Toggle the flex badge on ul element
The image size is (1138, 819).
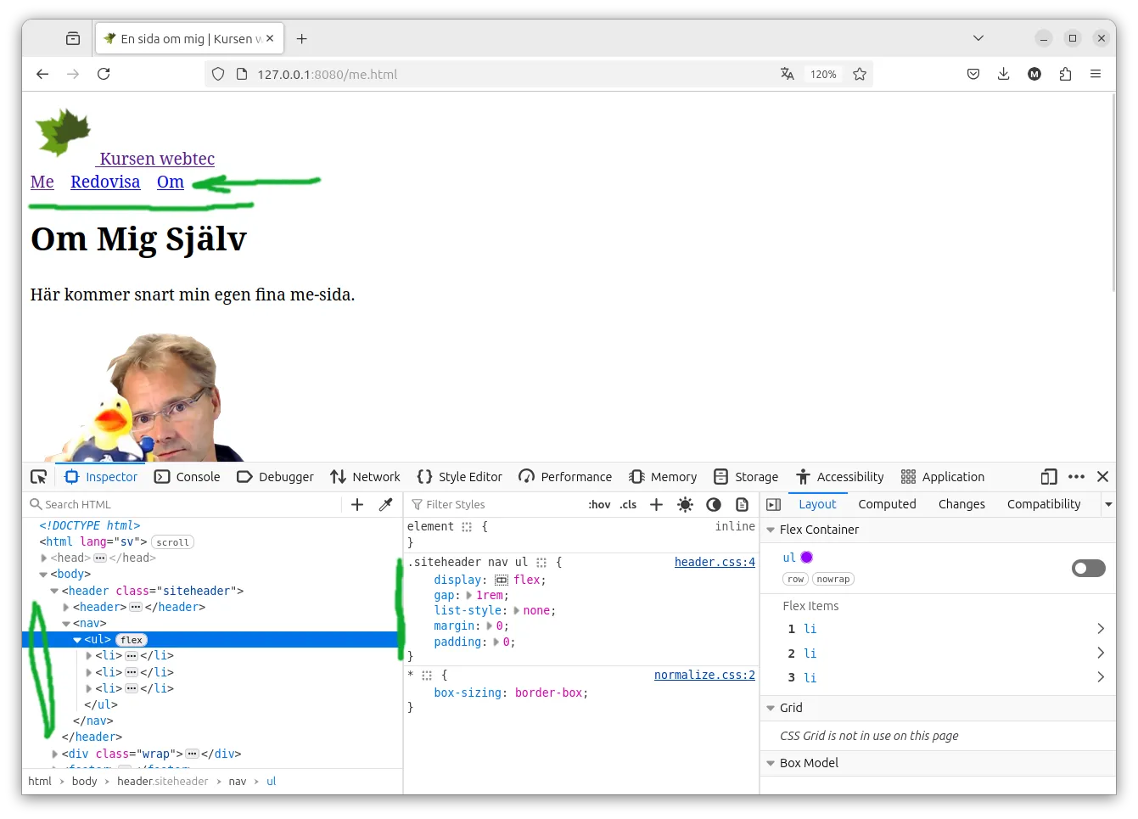(x=132, y=640)
